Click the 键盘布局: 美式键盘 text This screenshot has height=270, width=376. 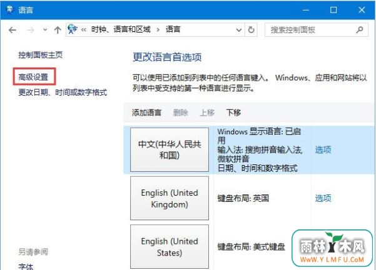click(x=251, y=246)
